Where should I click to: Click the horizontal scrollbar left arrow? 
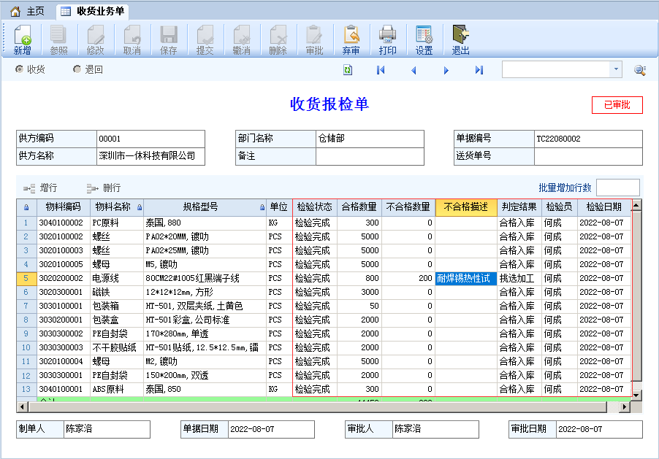coord(22,406)
